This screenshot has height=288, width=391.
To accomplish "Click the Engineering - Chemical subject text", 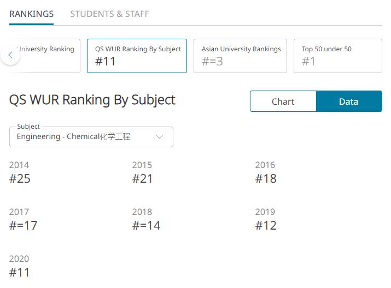I will pos(73,137).
